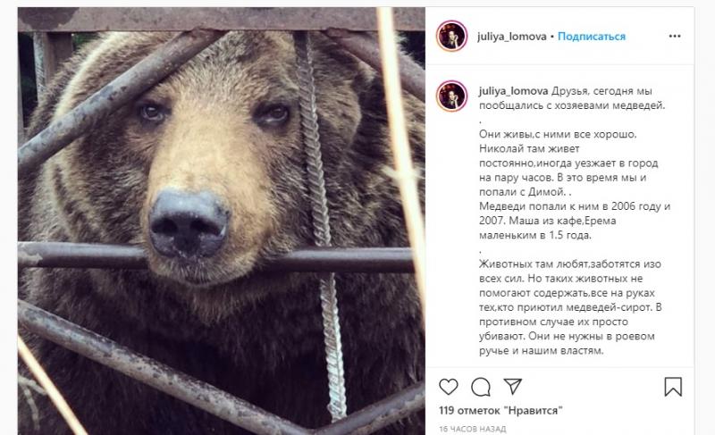Click the paragraph starting with Они живы
Image resolution: width=715 pixels, height=435 pixels.
point(568,163)
